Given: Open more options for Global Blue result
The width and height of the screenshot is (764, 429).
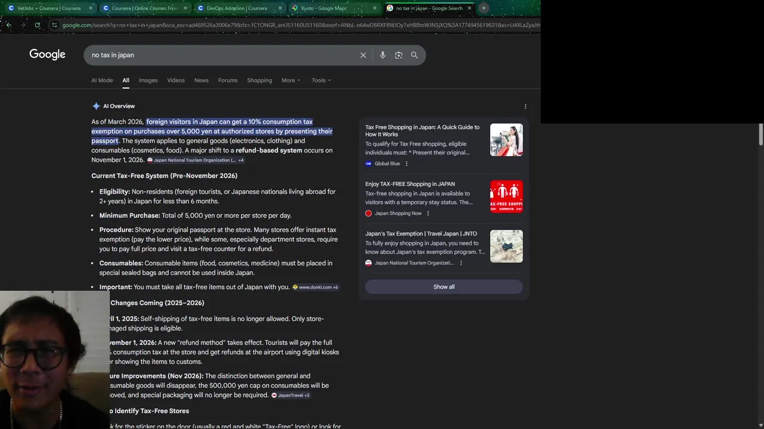Looking at the screenshot, I should point(407,164).
